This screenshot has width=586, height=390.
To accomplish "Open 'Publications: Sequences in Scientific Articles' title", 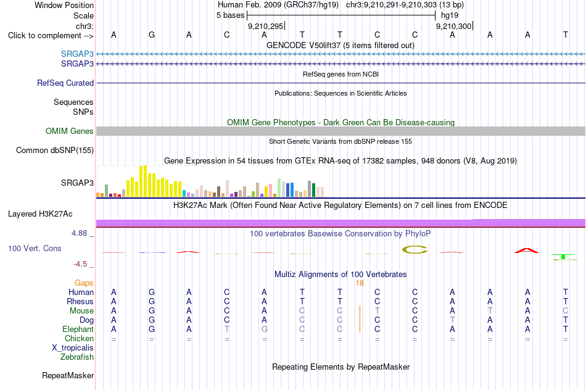I will point(340,93).
